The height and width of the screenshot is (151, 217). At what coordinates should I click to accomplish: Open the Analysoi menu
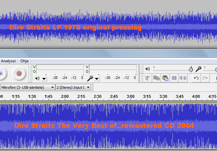pyautogui.click(x=8, y=61)
